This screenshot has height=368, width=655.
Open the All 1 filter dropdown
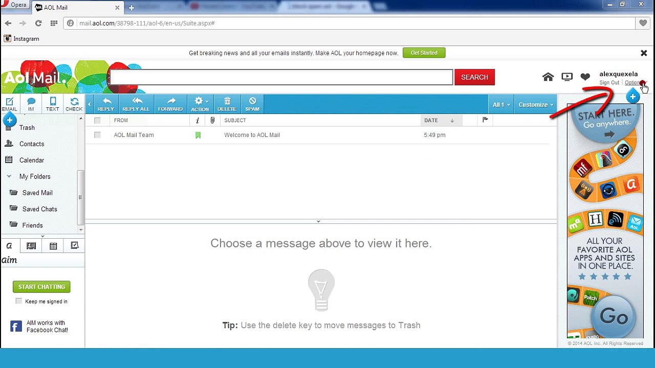(x=501, y=105)
